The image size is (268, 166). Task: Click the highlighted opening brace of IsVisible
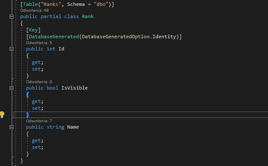pyautogui.click(x=28, y=95)
